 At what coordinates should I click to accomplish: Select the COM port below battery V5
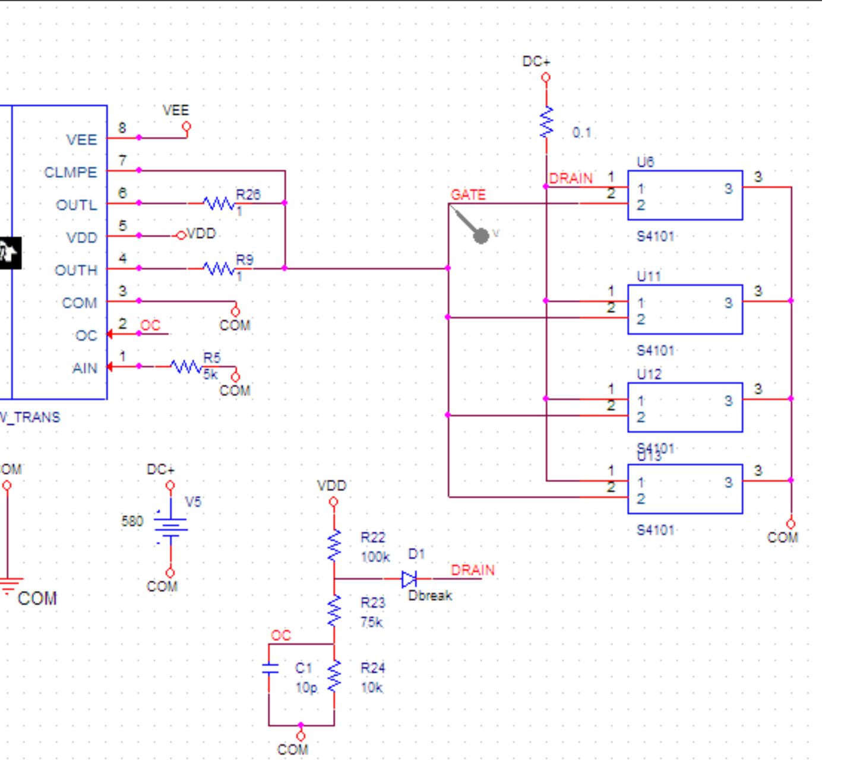click(170, 573)
